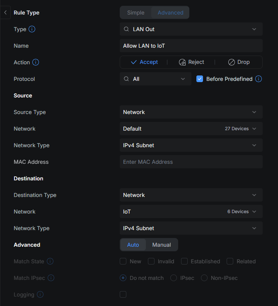278x306 pixels.
Task: Click the Destination section heading
Action: [x=29, y=178]
